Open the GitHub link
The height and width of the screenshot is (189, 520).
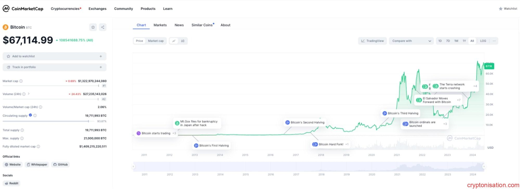coord(60,164)
